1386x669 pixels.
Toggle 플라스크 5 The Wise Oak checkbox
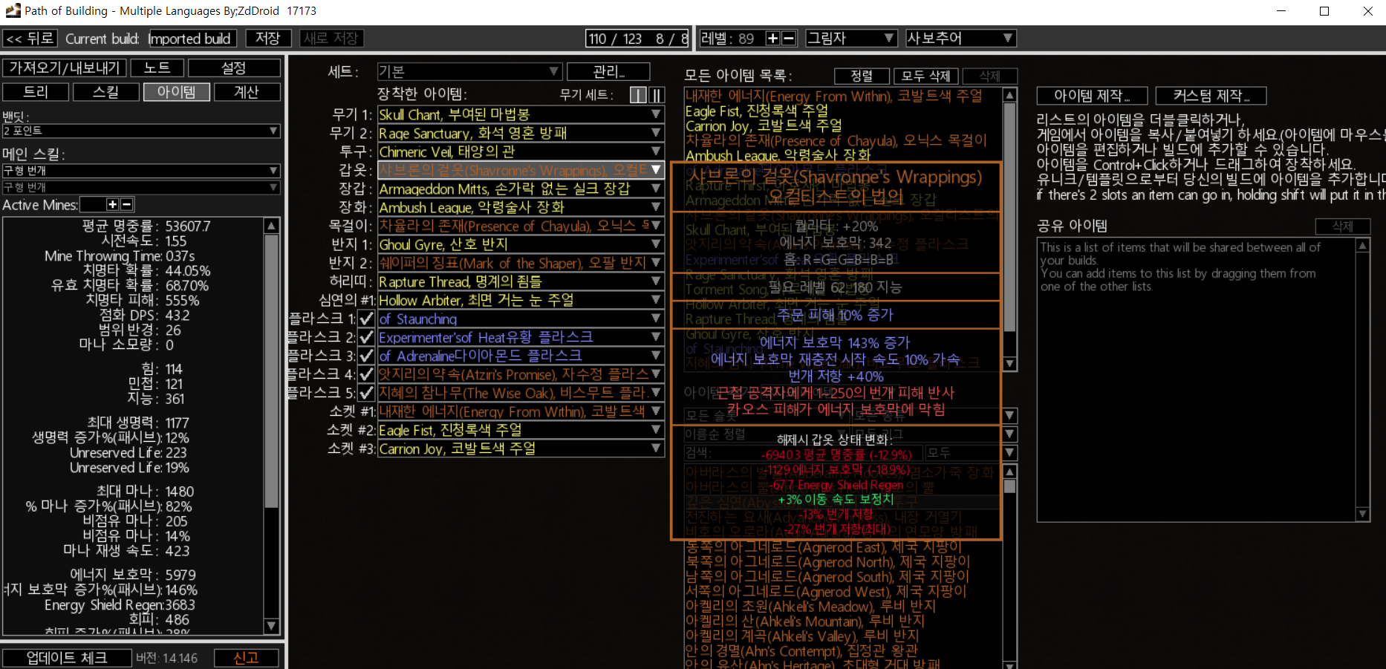[366, 393]
